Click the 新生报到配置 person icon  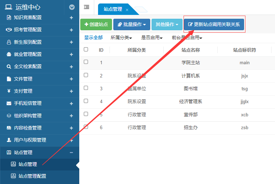click(x=9, y=42)
